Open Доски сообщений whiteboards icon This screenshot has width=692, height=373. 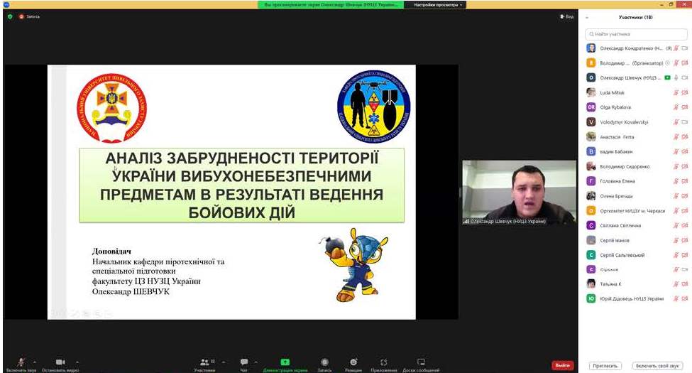coord(421,362)
